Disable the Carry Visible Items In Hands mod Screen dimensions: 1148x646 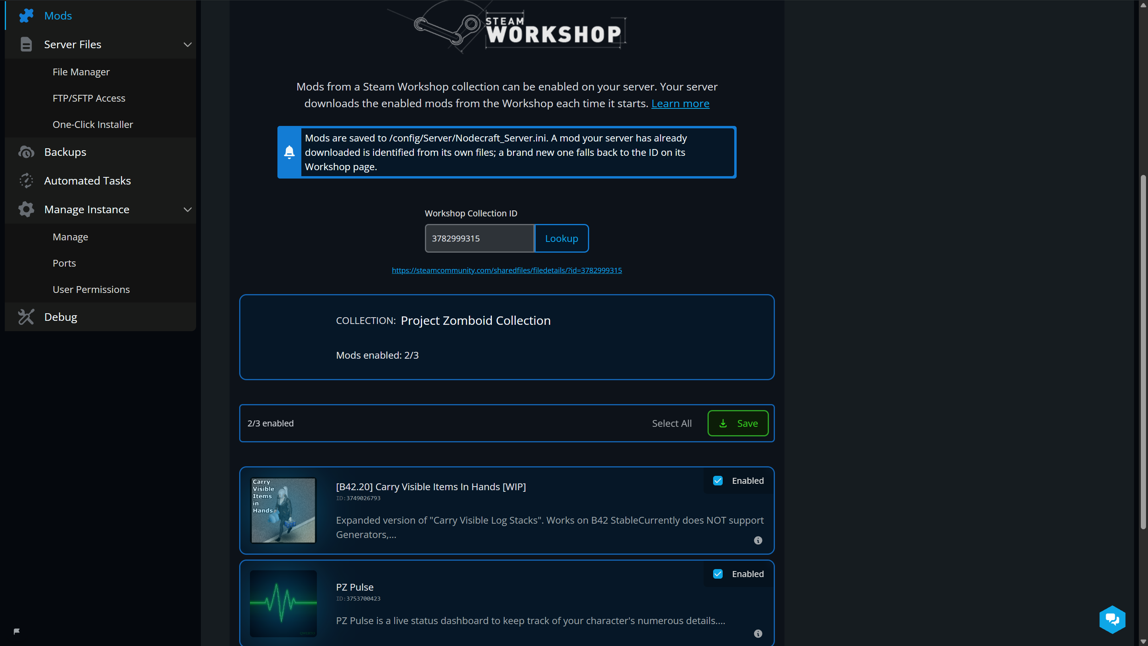[717, 481]
